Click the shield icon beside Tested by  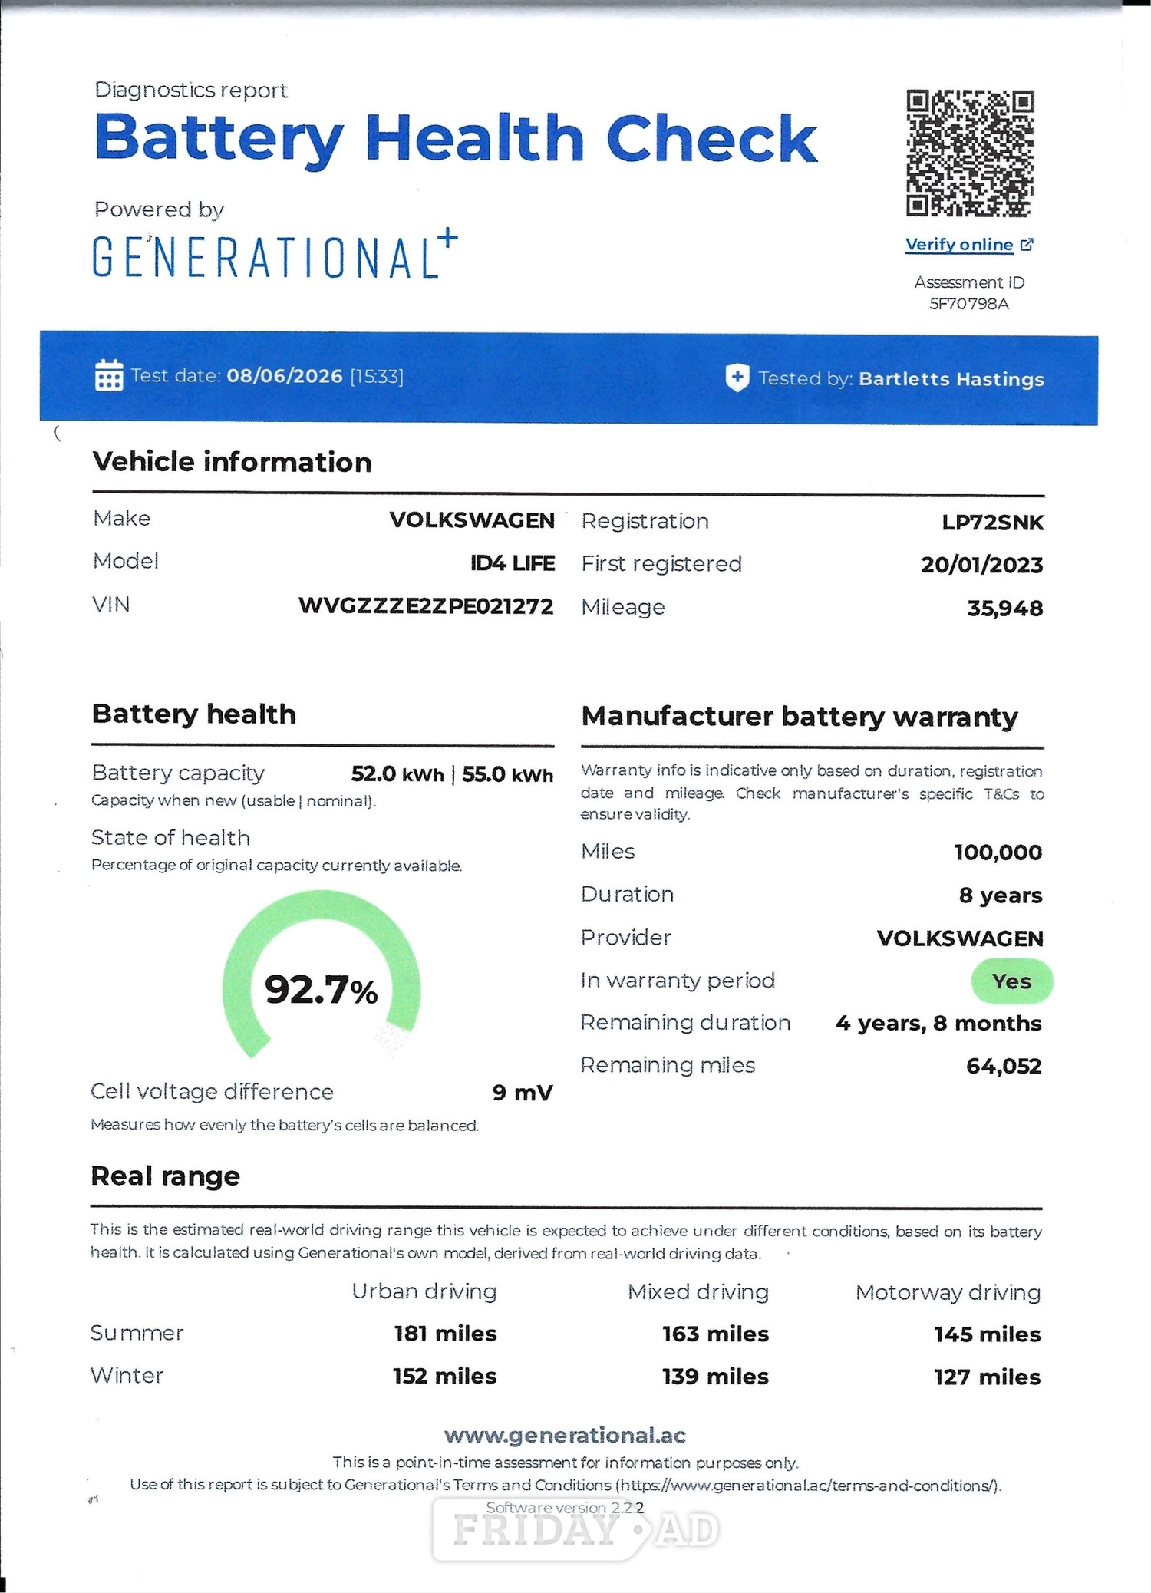pos(737,378)
